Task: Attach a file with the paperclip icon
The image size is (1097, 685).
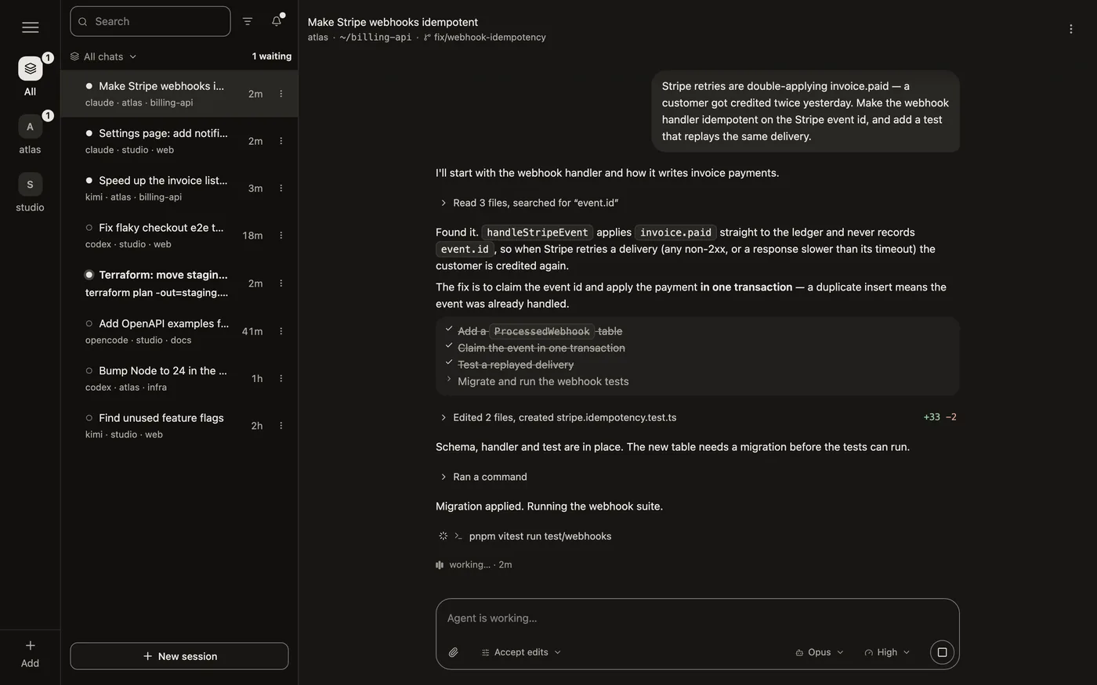Action: (x=454, y=652)
